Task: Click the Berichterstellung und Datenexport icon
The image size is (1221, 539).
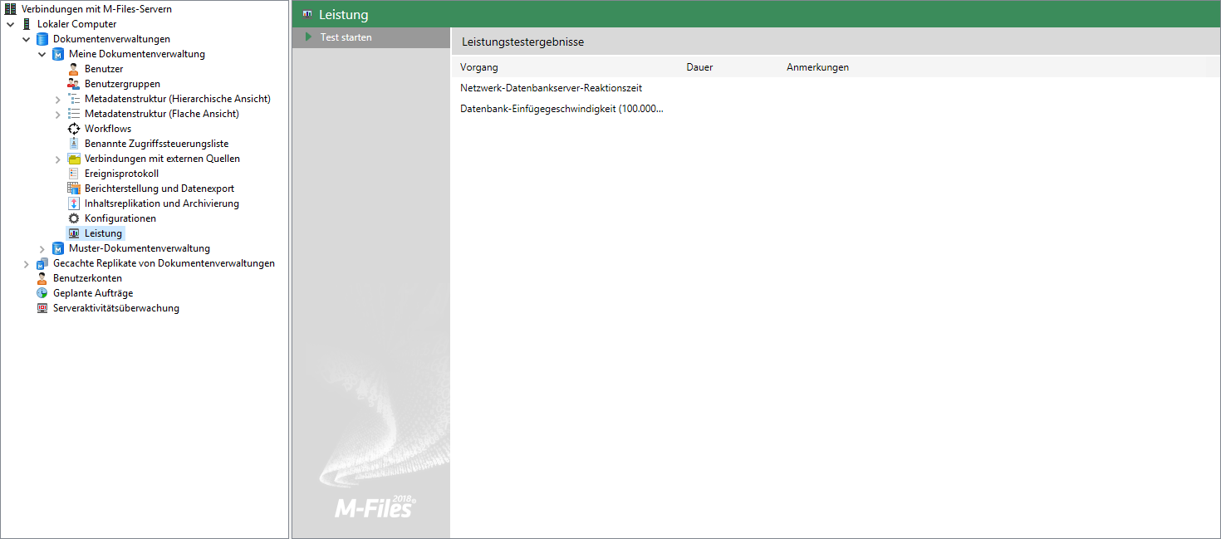Action: point(73,189)
